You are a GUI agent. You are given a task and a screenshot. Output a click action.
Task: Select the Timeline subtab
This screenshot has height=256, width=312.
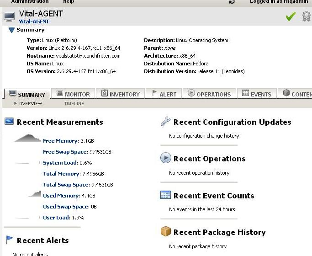[74, 103]
